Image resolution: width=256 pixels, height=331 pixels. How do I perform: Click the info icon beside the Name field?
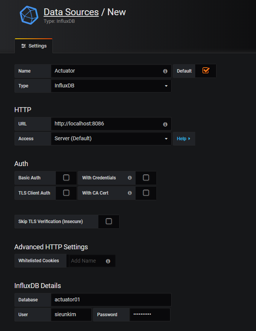click(165, 71)
